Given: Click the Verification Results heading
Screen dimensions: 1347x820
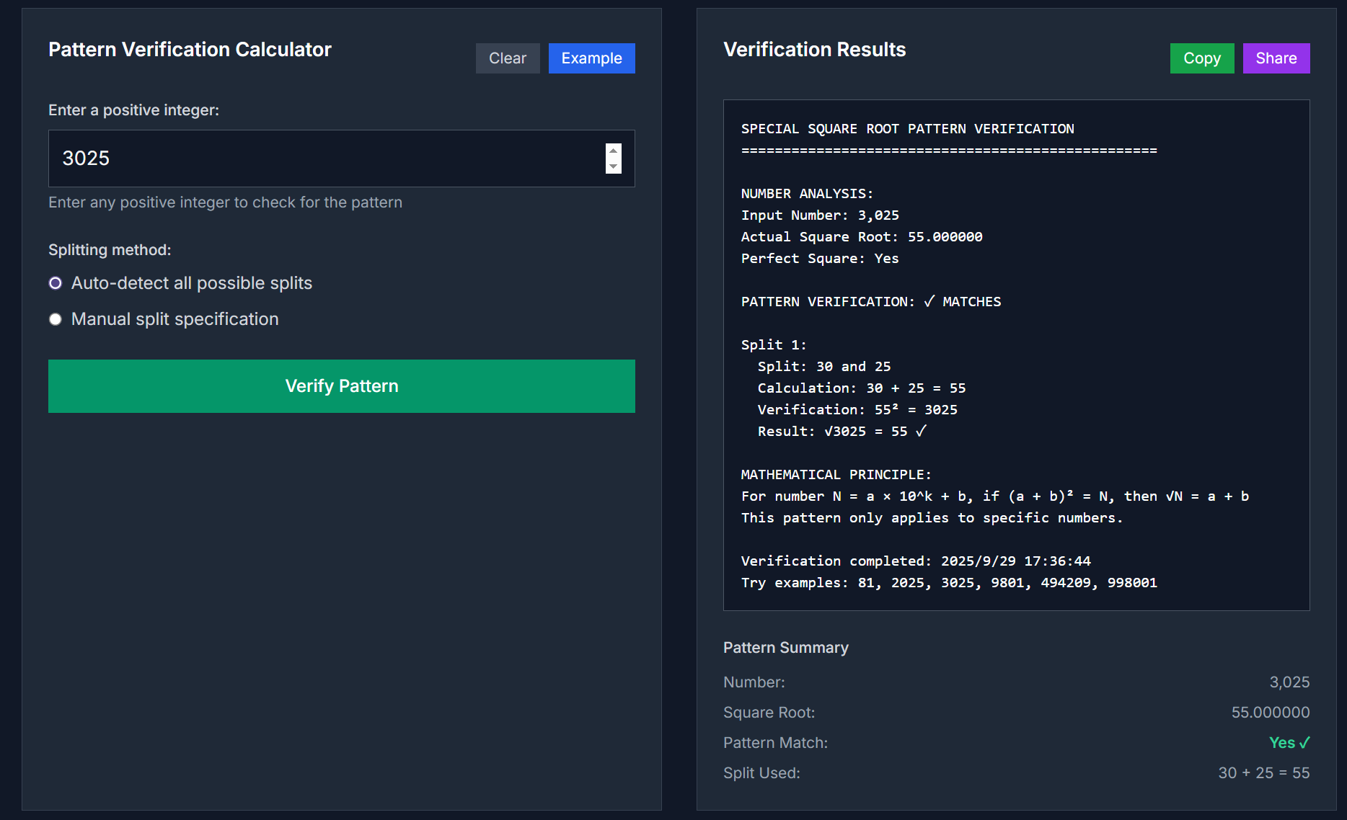Looking at the screenshot, I should (x=814, y=50).
